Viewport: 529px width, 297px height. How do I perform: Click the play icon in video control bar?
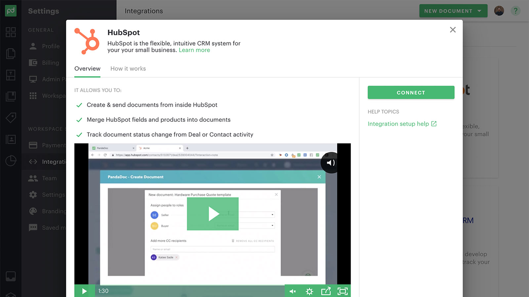click(x=84, y=291)
